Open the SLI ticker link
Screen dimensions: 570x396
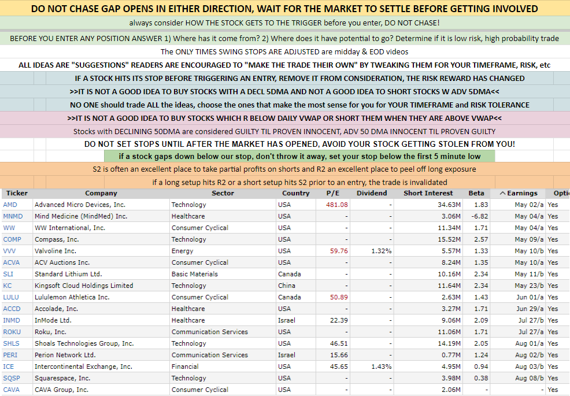[x=8, y=274]
